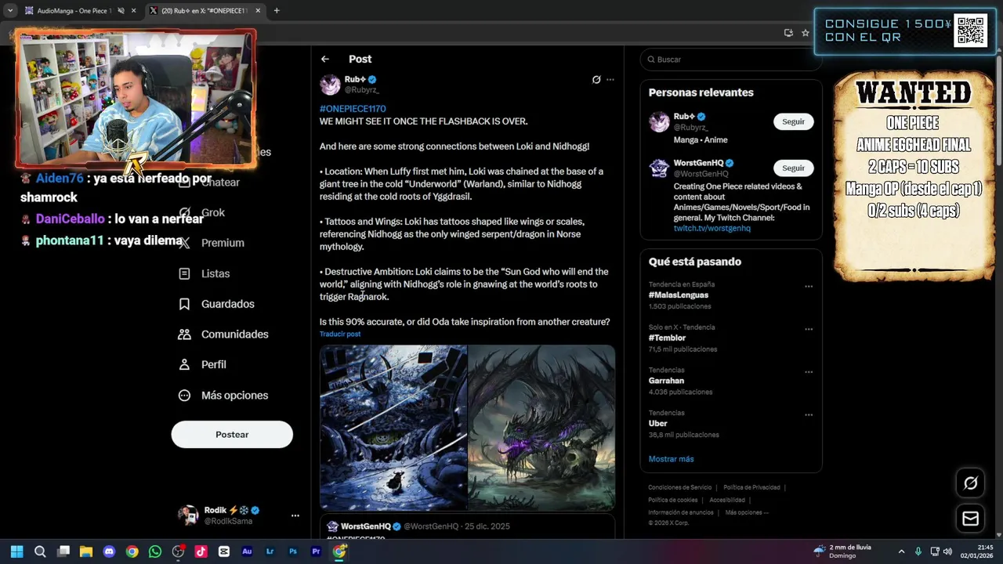Click the 'Traducir post' link

click(340, 334)
